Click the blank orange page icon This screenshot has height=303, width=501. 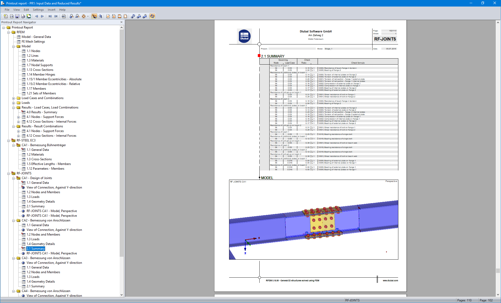[x=125, y=16]
